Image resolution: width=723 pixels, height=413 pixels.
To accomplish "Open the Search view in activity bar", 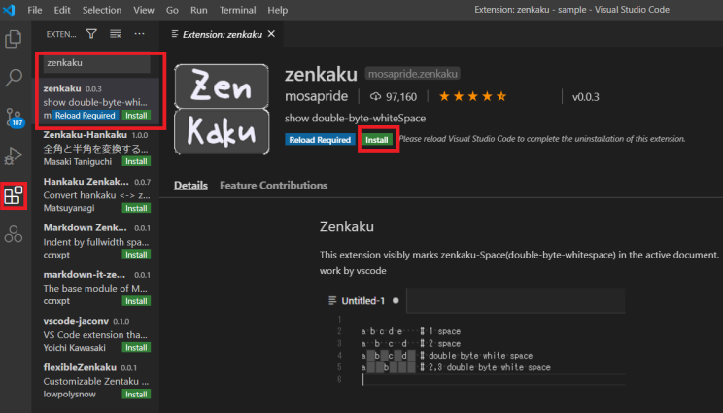I will click(x=14, y=78).
